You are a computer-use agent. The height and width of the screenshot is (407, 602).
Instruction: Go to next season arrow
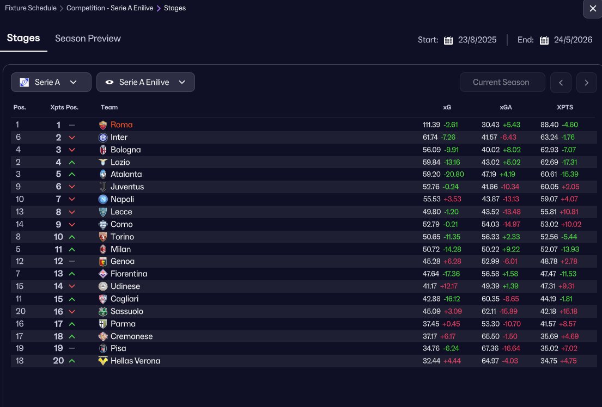coord(586,83)
